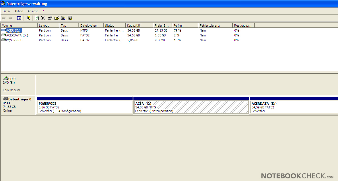Open the Aktion menu

pos(19,11)
